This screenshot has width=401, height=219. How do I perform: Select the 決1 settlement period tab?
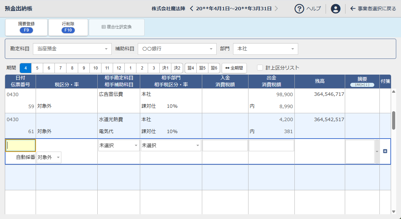click(166, 68)
